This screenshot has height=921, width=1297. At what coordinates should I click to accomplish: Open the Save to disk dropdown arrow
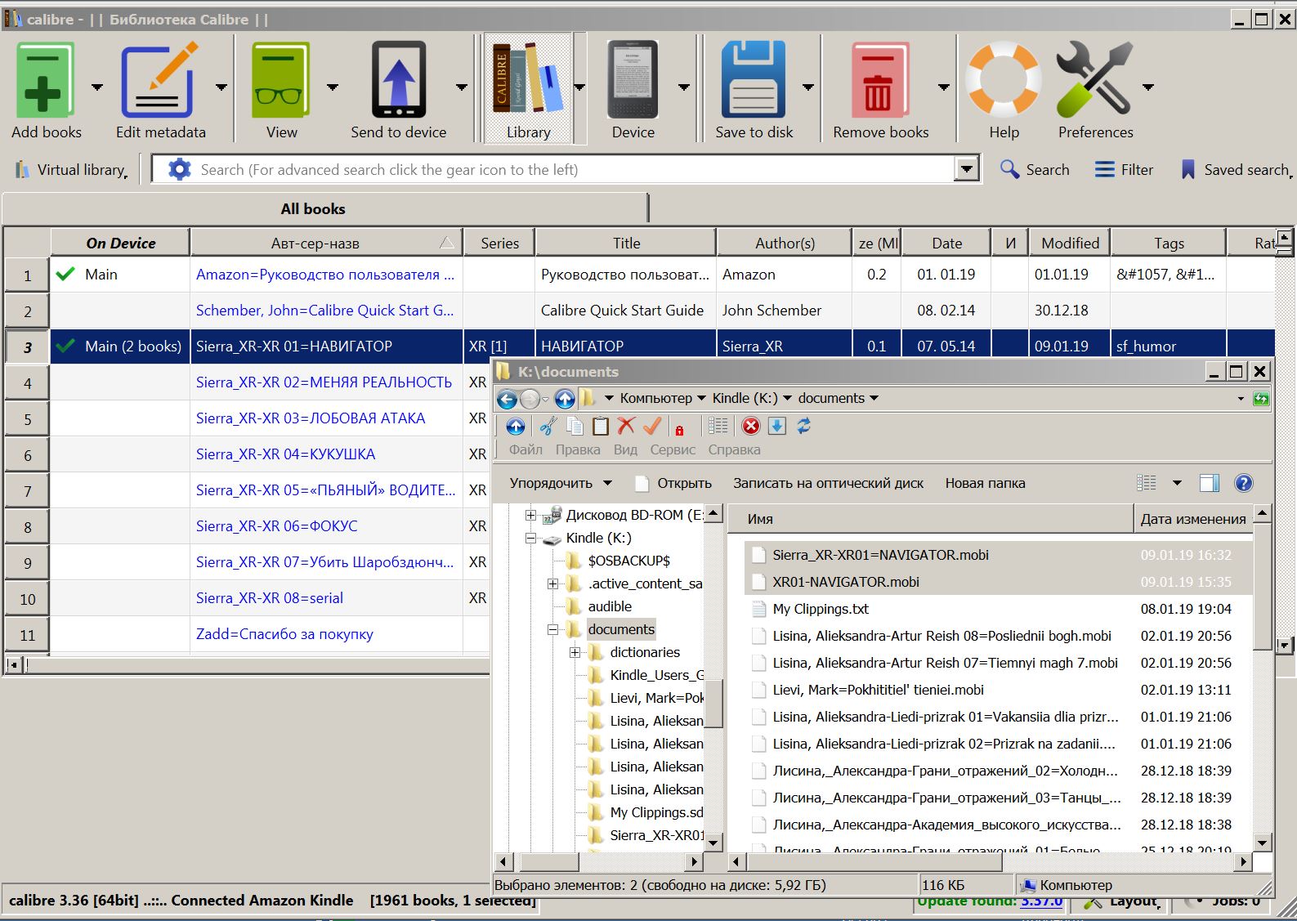coord(808,87)
